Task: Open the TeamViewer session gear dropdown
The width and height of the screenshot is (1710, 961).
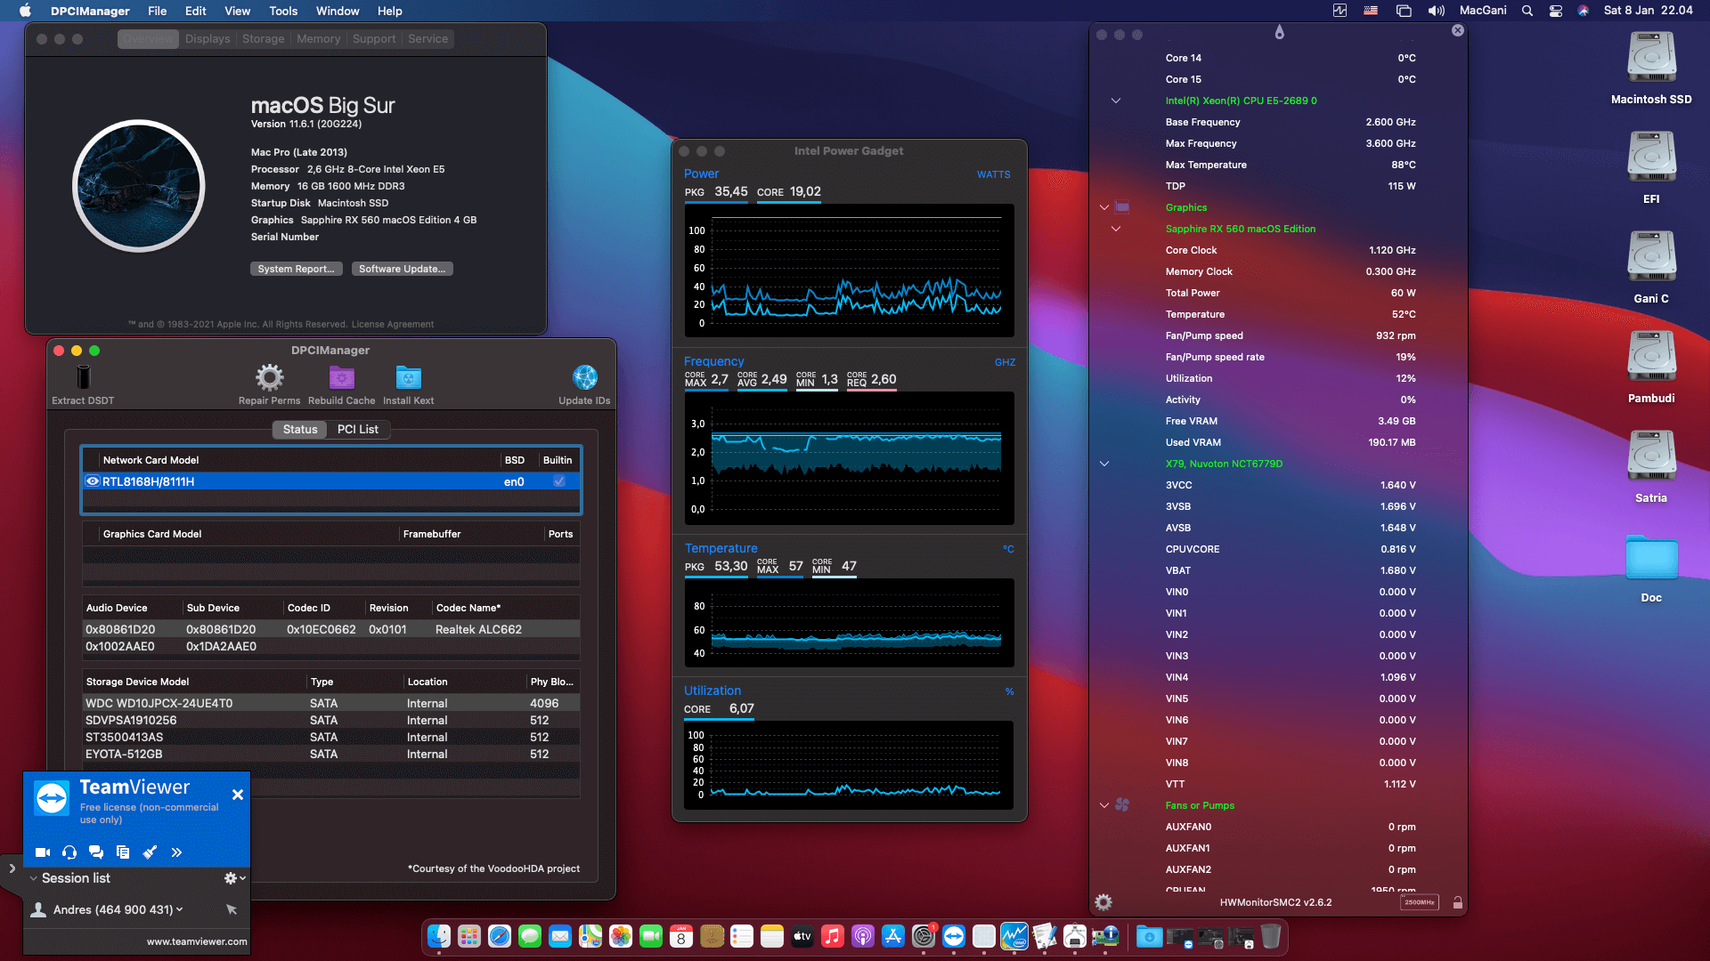Action: [235, 878]
